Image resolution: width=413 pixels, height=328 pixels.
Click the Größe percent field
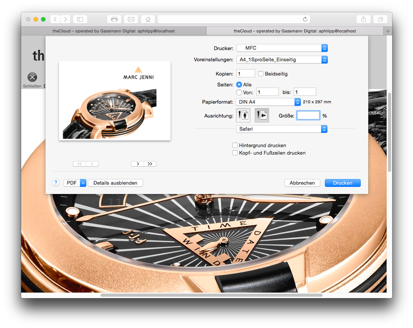point(308,116)
